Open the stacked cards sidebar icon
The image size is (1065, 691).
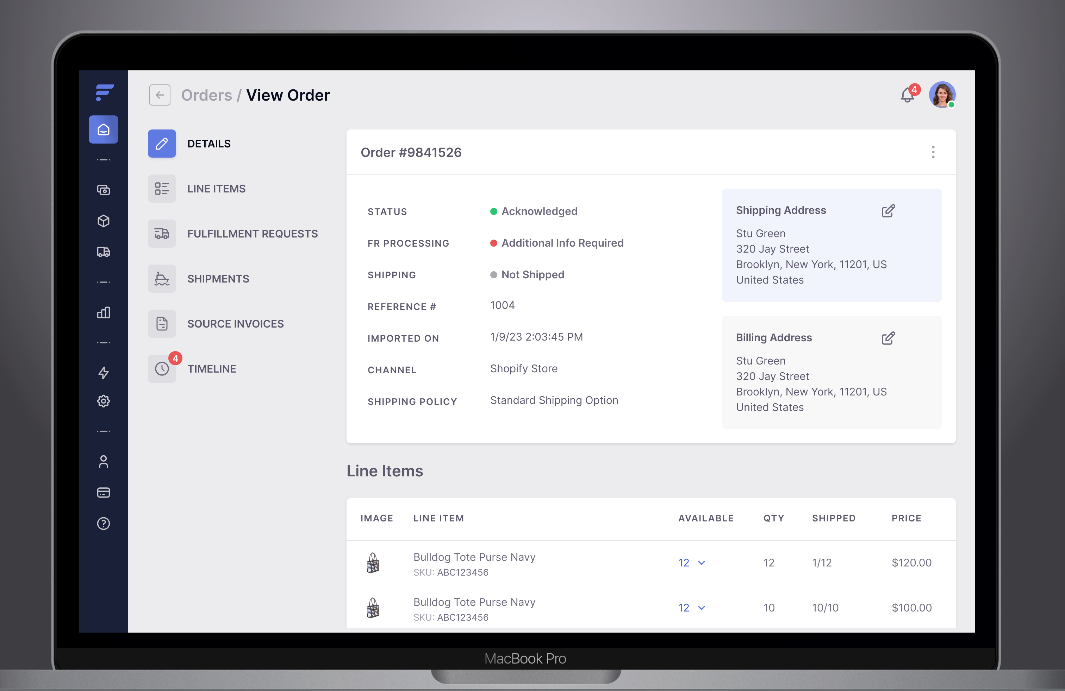click(104, 190)
